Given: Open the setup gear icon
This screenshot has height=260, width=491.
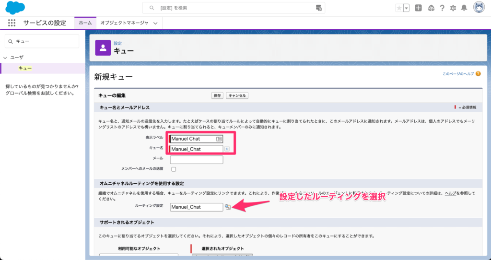Looking at the screenshot, I should [453, 8].
